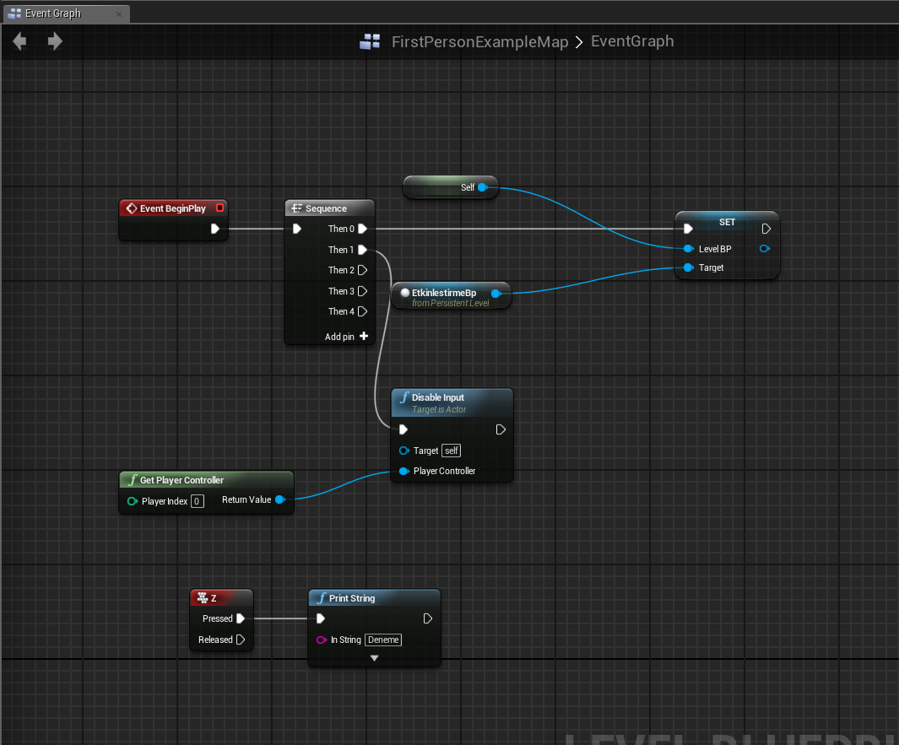
Task: Click the Target self pin on Disable Input
Action: [x=404, y=451]
